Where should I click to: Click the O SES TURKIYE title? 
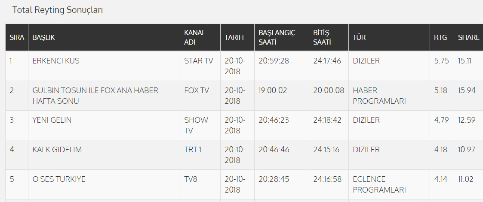[x=59, y=179]
